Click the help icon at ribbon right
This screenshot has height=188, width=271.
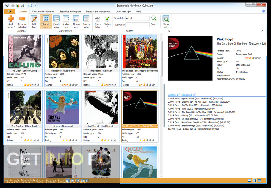(x=263, y=11)
